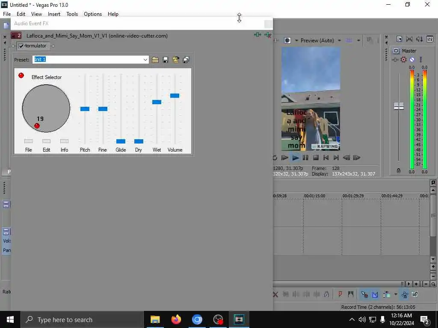This screenshot has width=438, height=328.
Task: Toggle the Master bus mute icon
Action: [x=412, y=60]
